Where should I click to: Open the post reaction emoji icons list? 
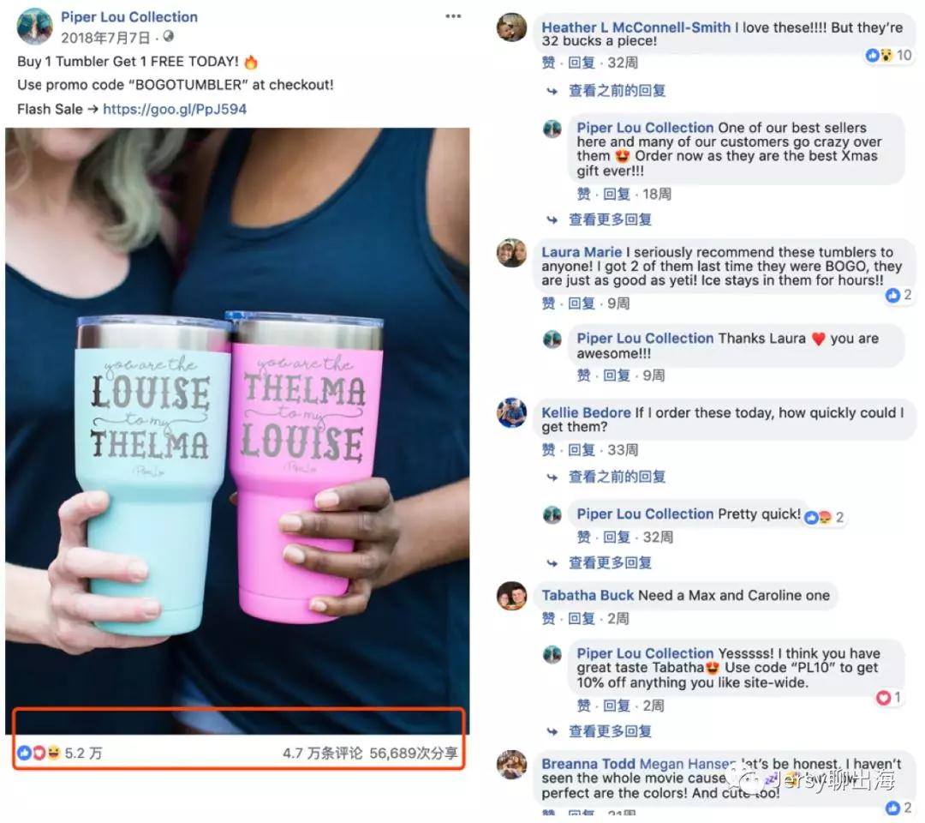pyautogui.click(x=39, y=753)
